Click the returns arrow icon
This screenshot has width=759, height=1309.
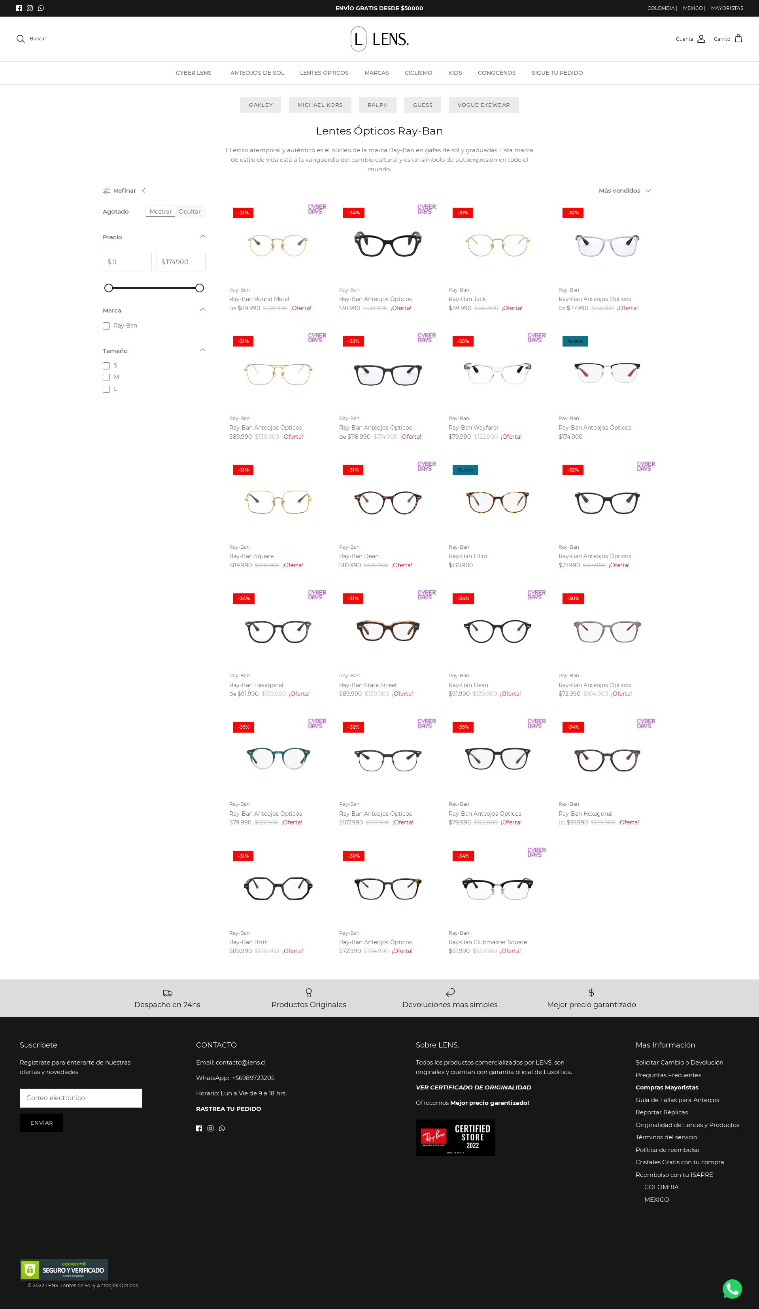(450, 993)
